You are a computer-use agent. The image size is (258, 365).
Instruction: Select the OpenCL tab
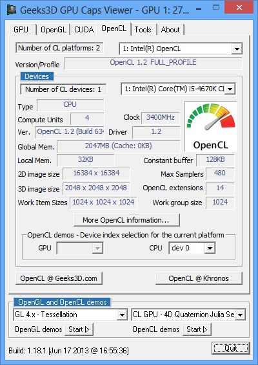[114, 28]
